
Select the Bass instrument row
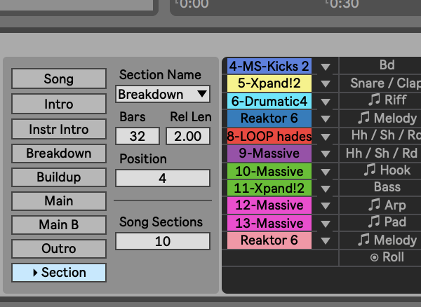coord(387,188)
